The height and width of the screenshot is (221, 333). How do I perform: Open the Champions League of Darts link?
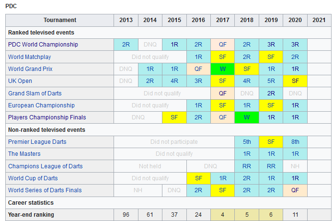45,166
